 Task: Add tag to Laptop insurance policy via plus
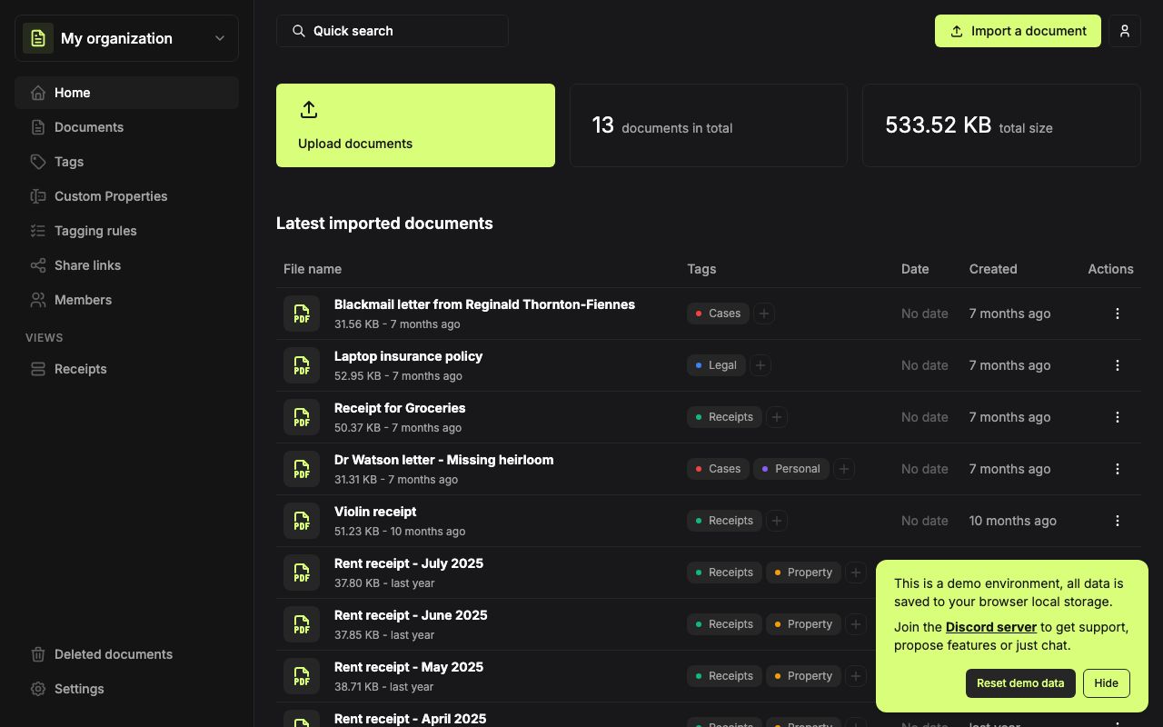[760, 365]
